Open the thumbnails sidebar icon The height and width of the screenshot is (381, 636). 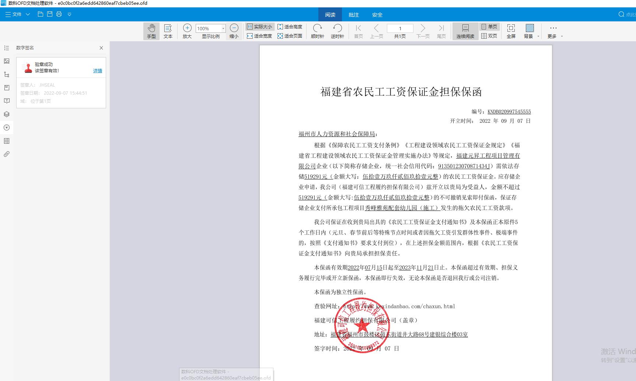coord(7,61)
